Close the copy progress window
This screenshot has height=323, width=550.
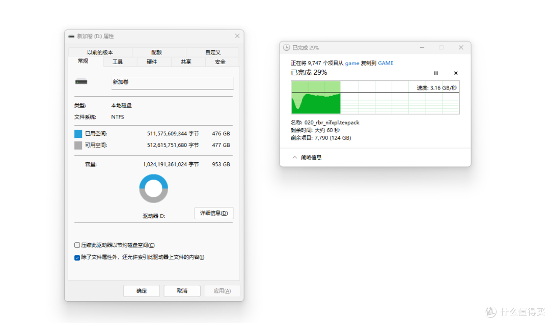click(461, 48)
